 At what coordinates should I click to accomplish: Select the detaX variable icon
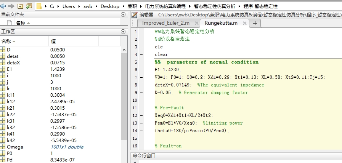point(2,63)
